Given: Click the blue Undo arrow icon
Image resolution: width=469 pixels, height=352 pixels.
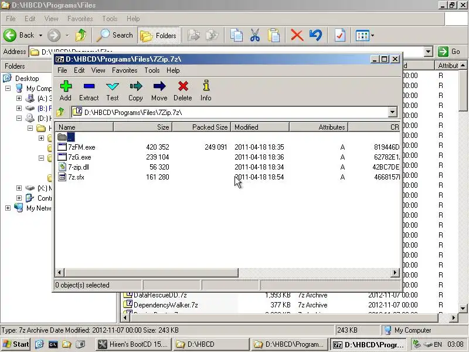Looking at the screenshot, I should pos(316,35).
